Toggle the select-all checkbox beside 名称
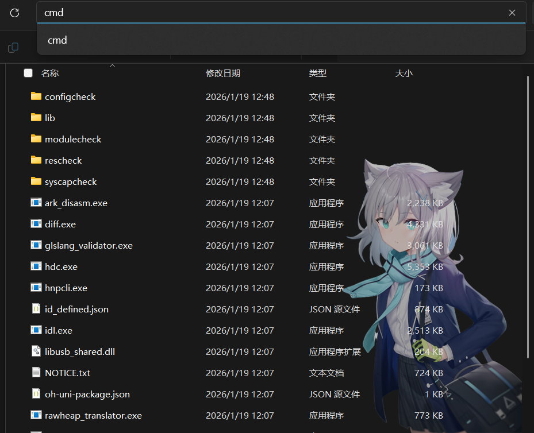 (x=28, y=73)
